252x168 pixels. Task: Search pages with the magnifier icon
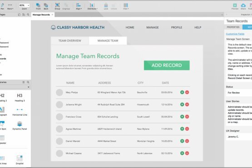click(x=28, y=15)
